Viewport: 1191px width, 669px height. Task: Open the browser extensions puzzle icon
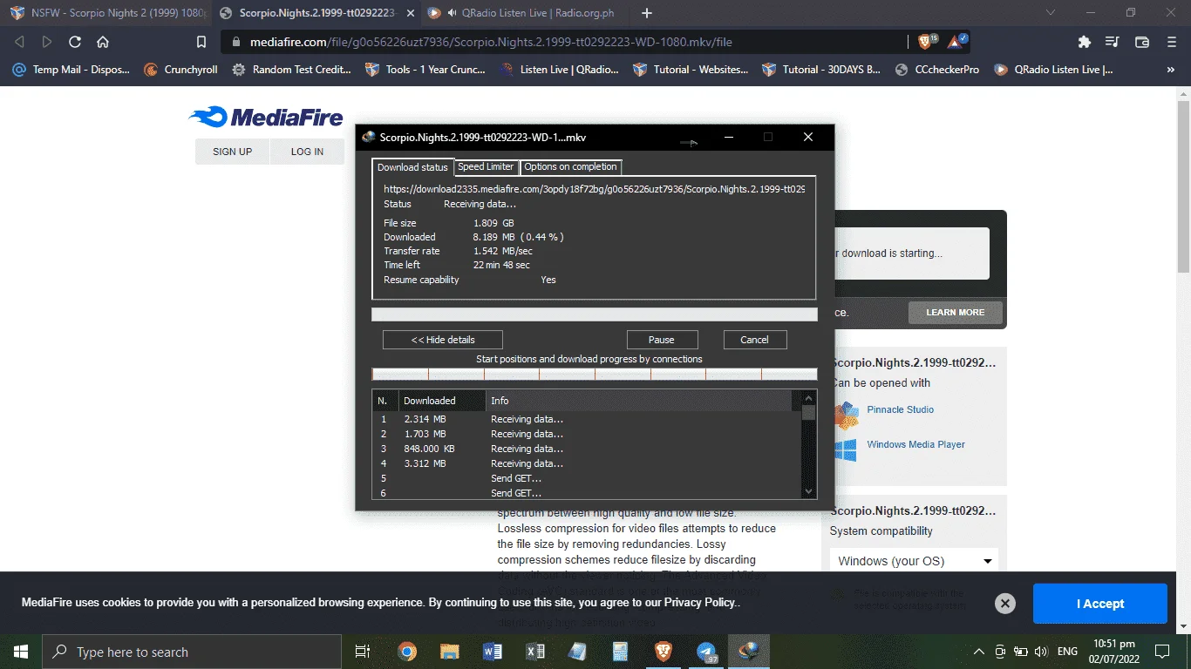pos(1085,42)
